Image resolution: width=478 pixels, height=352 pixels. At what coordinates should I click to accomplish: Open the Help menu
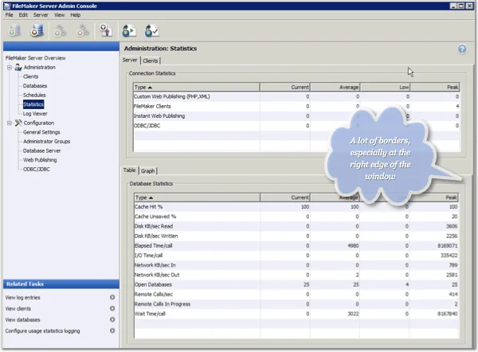76,15
